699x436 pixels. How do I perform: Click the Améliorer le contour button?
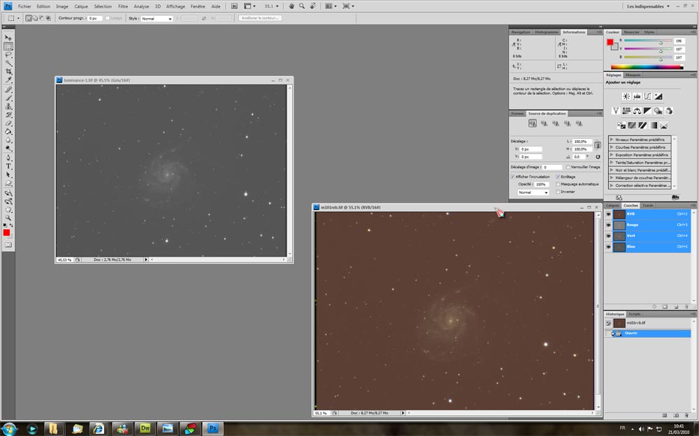pos(260,18)
